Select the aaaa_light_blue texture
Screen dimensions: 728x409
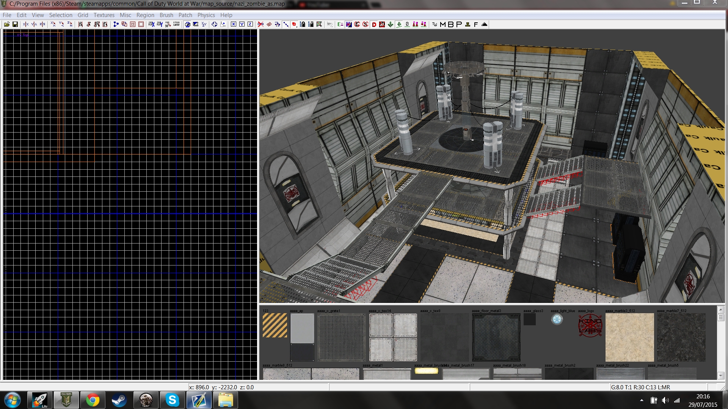click(557, 319)
